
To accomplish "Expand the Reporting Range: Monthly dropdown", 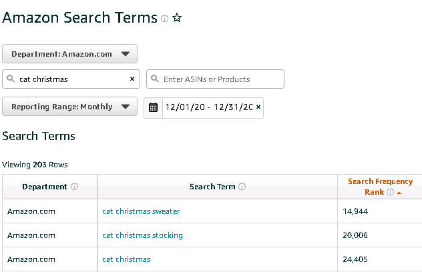I will click(69, 107).
